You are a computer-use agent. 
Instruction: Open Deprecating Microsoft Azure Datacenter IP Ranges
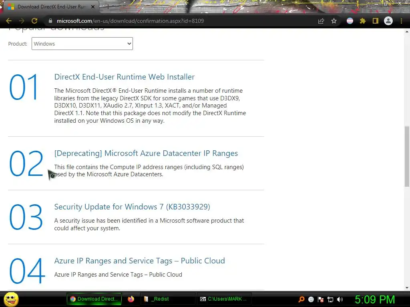coord(146,153)
